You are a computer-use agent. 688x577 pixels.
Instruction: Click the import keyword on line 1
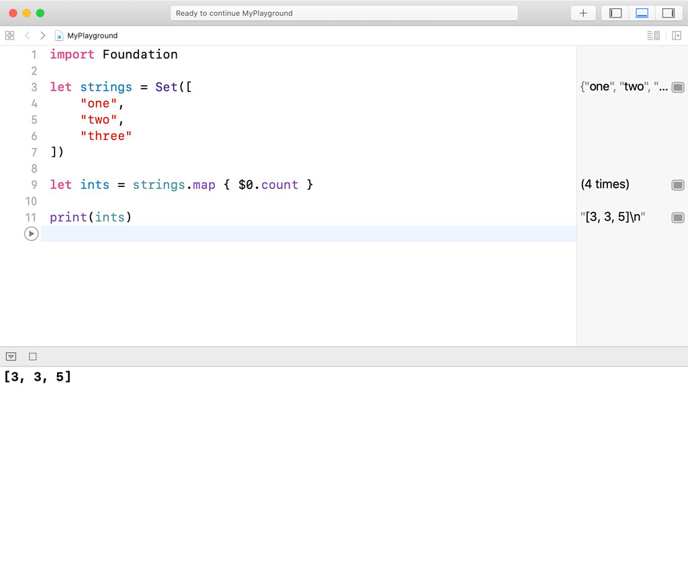click(x=72, y=54)
